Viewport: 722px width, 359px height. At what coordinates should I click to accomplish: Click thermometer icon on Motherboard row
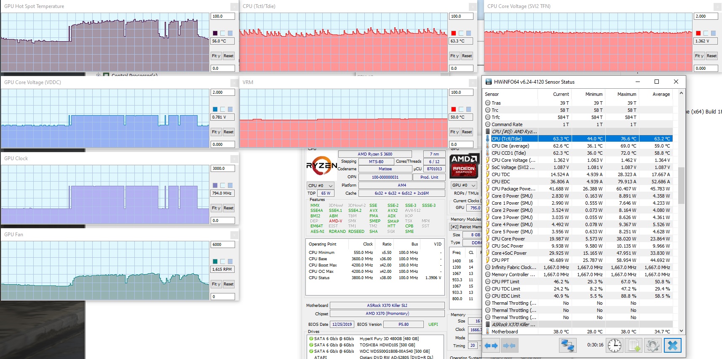tap(488, 332)
